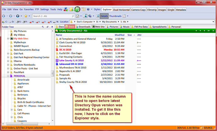Select the DC AI 2010 folder
Screen dimensions: 217x131
pyautogui.click(x=65, y=50)
